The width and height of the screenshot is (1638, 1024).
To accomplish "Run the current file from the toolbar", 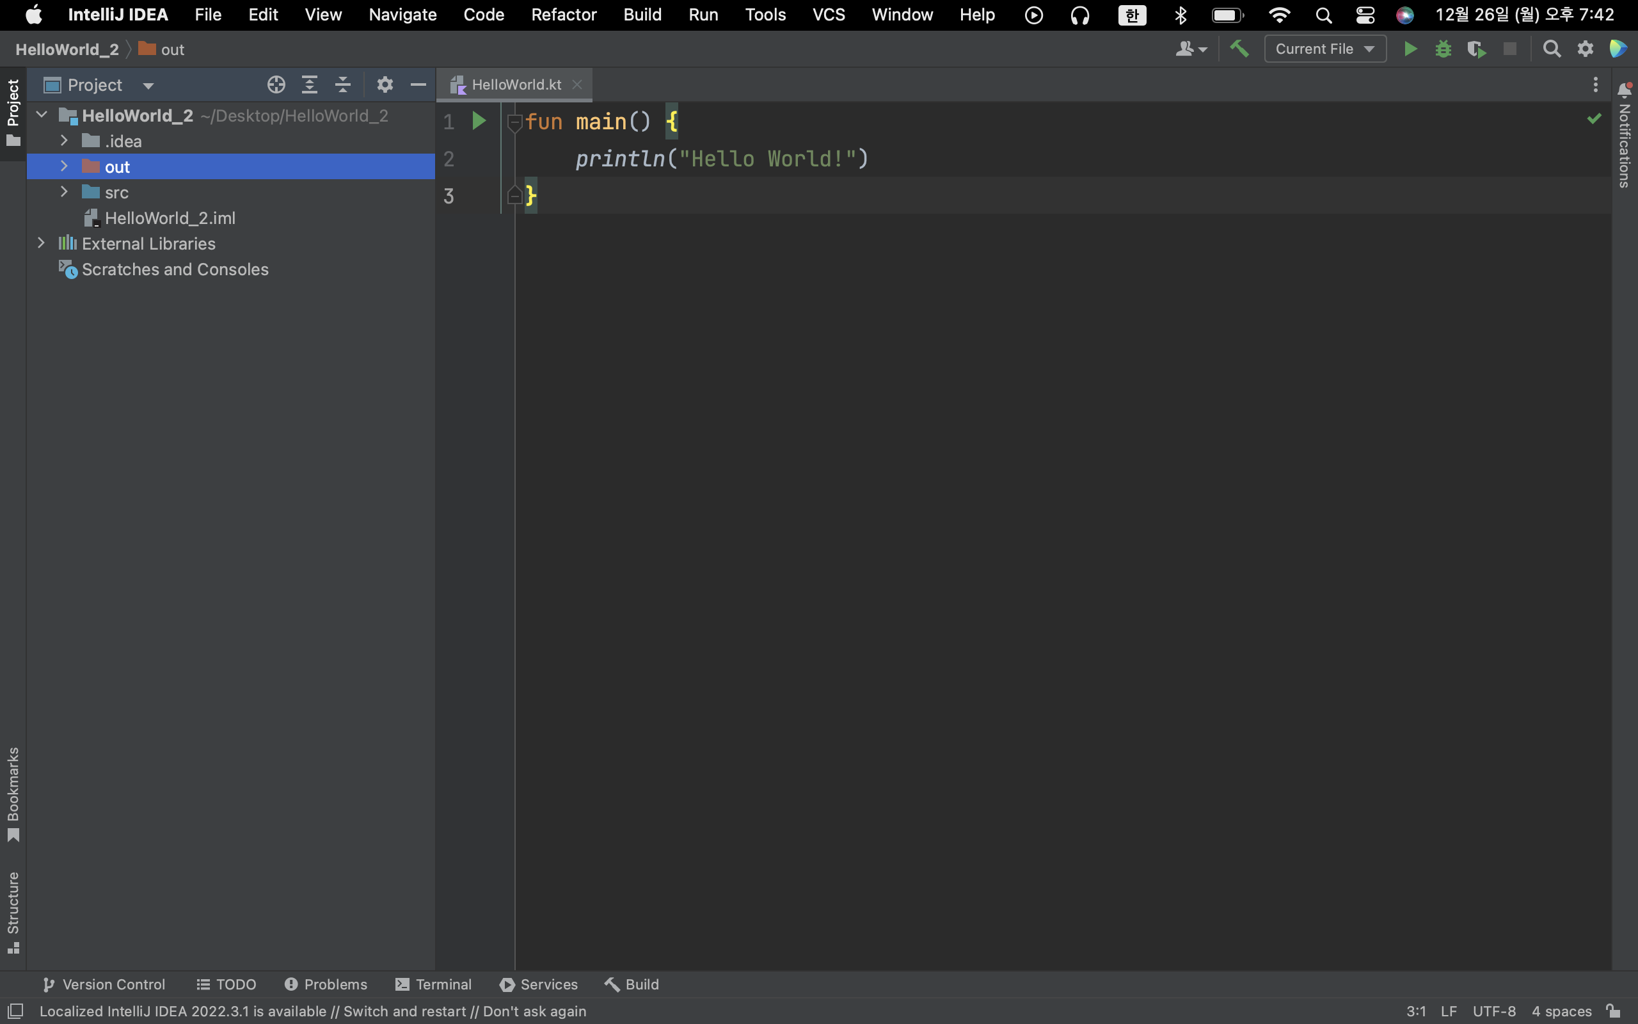I will (x=1410, y=49).
